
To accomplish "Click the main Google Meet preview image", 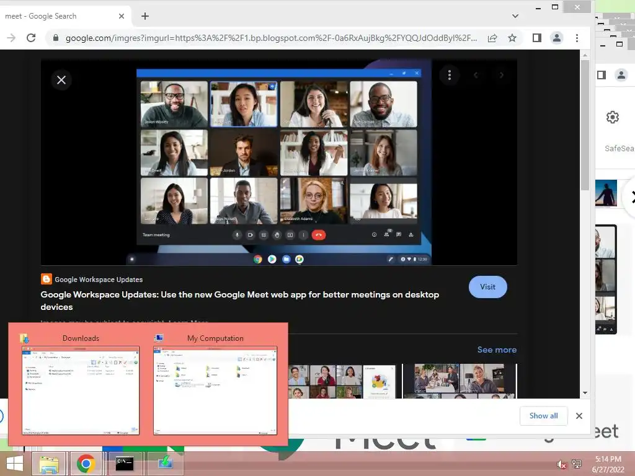I will click(x=278, y=162).
